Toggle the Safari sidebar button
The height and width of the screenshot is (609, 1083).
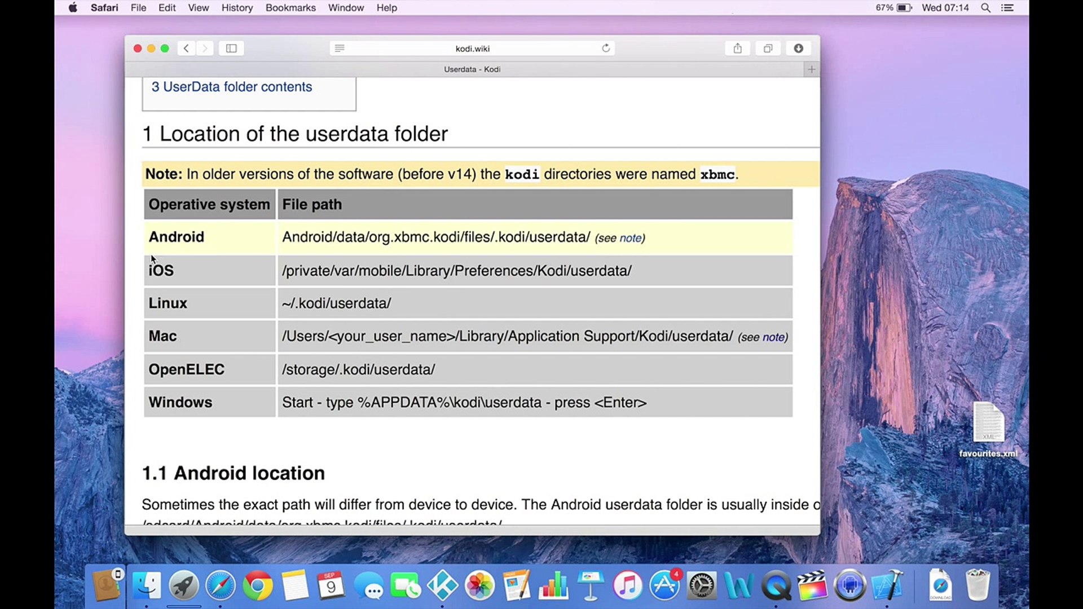tap(231, 48)
